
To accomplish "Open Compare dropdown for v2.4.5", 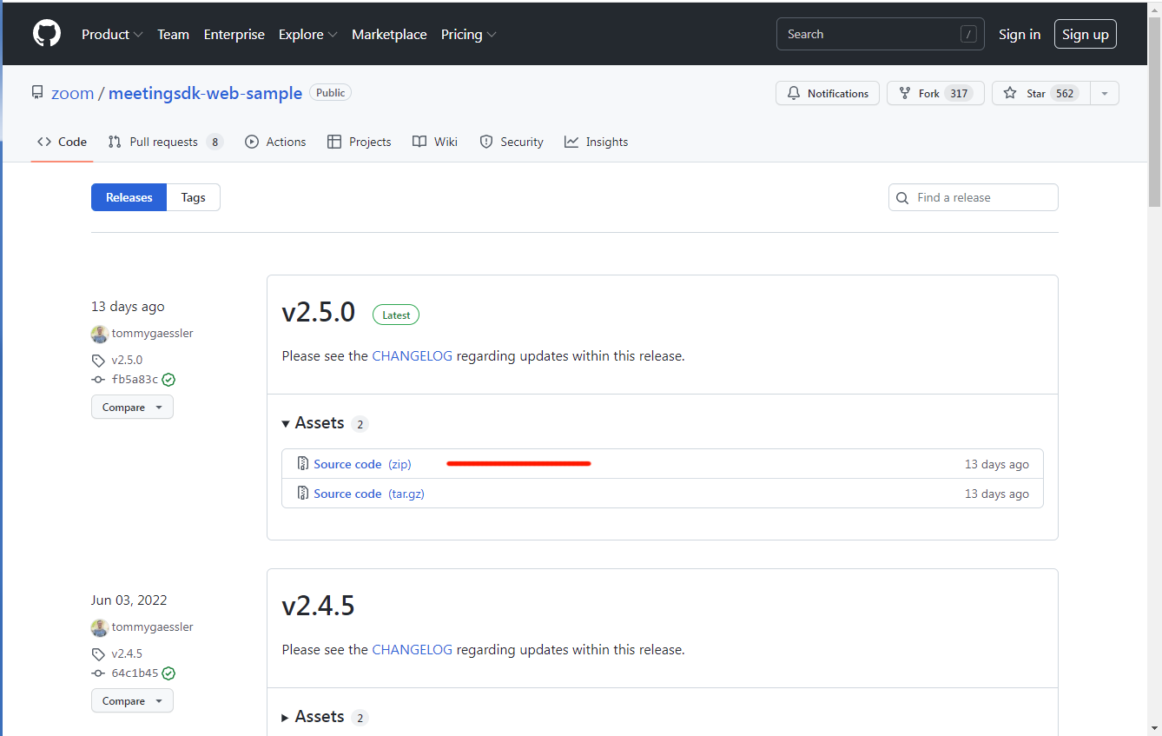I will pos(132,700).
